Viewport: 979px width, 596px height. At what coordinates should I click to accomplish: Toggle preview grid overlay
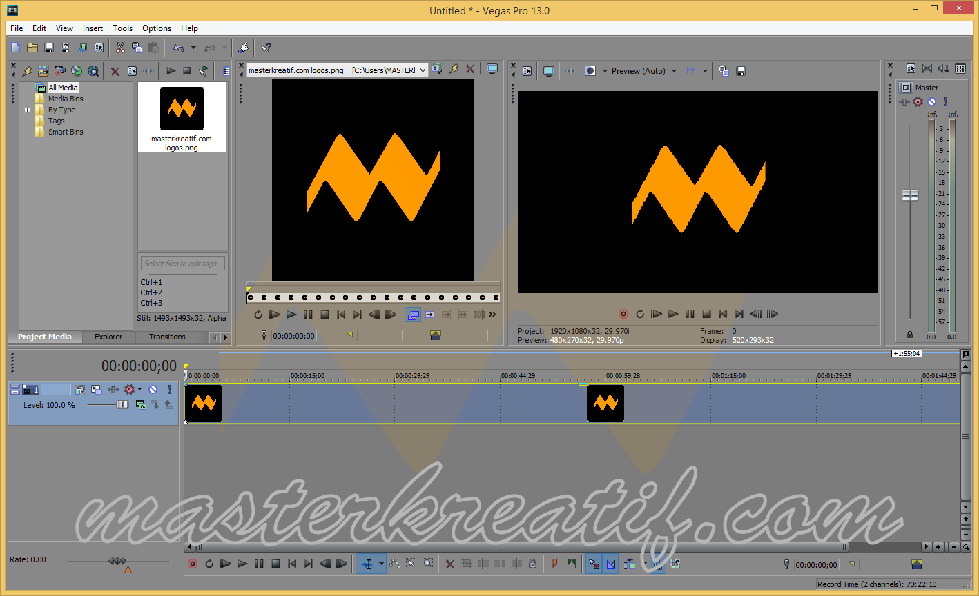click(690, 71)
